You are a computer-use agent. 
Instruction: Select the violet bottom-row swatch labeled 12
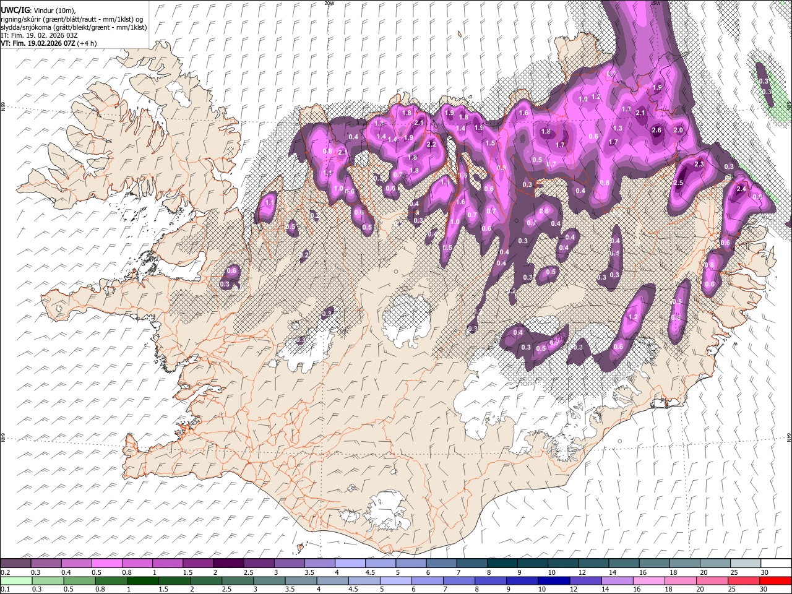585,580
